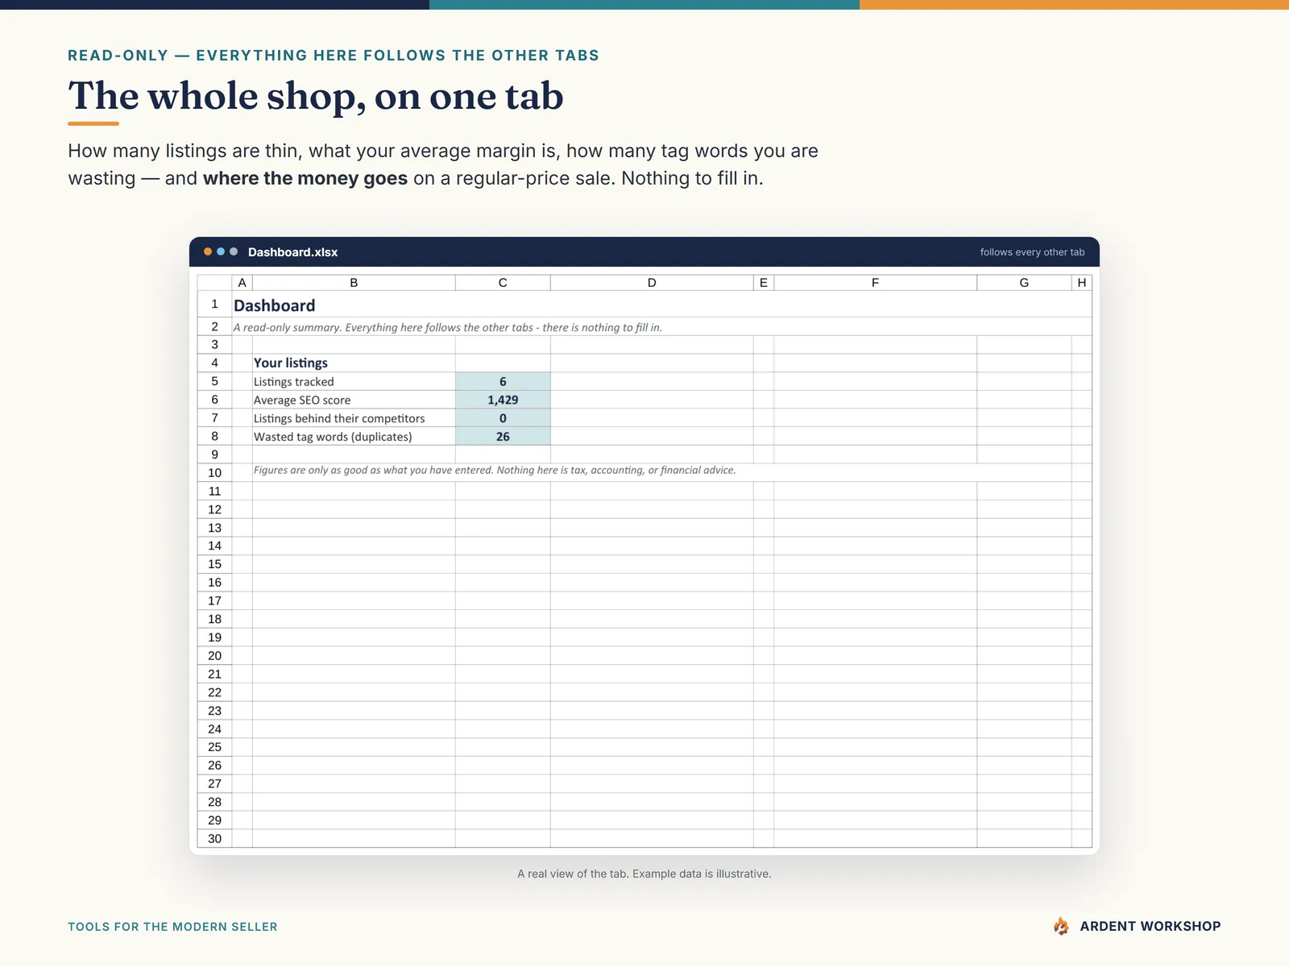
Task: Select row 10 header
Action: (x=214, y=472)
